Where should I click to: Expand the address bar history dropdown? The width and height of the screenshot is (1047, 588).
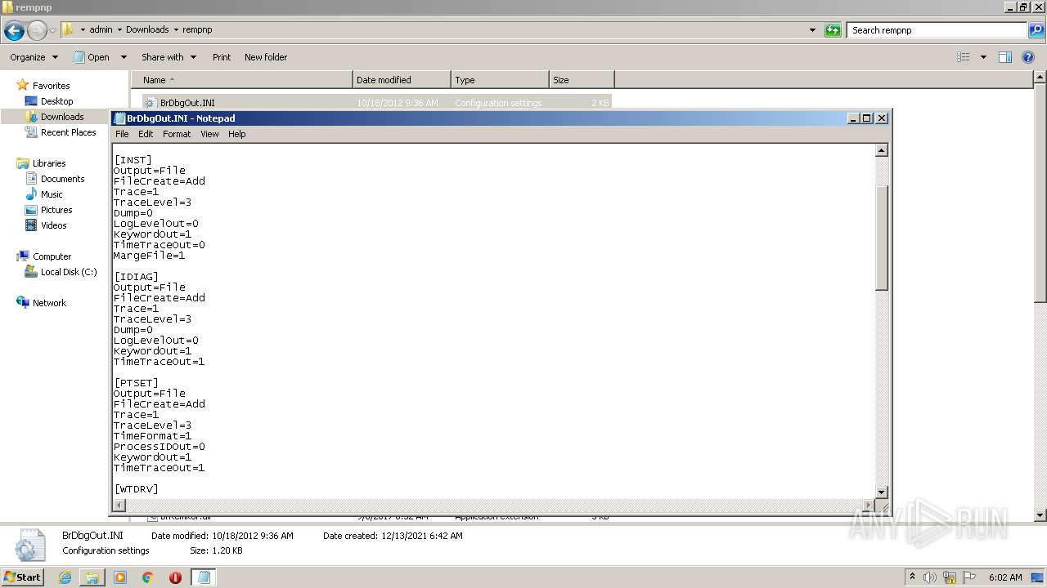coord(812,30)
